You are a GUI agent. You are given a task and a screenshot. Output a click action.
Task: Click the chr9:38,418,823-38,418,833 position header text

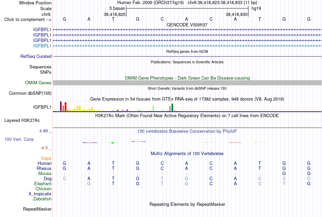coord(222,3)
